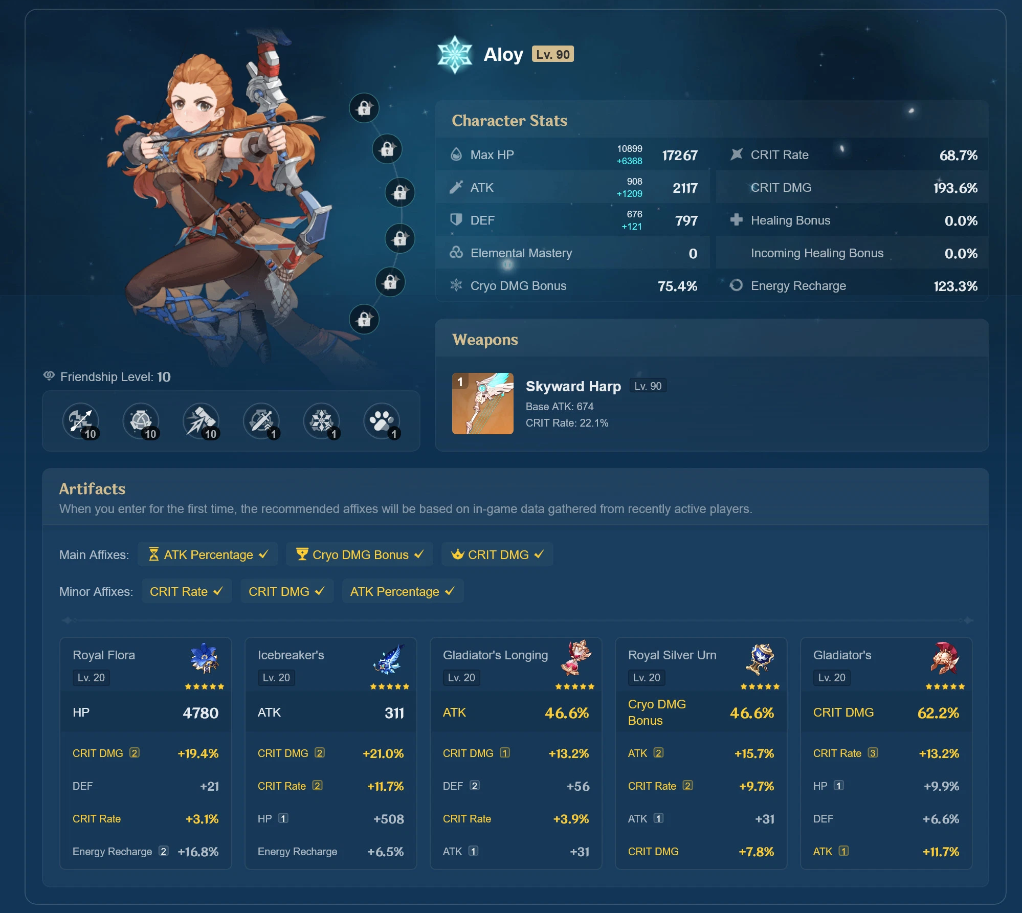Disable the CRIT Rate minor affix filter
Screen dimensions: 1022x913
pos(187,591)
